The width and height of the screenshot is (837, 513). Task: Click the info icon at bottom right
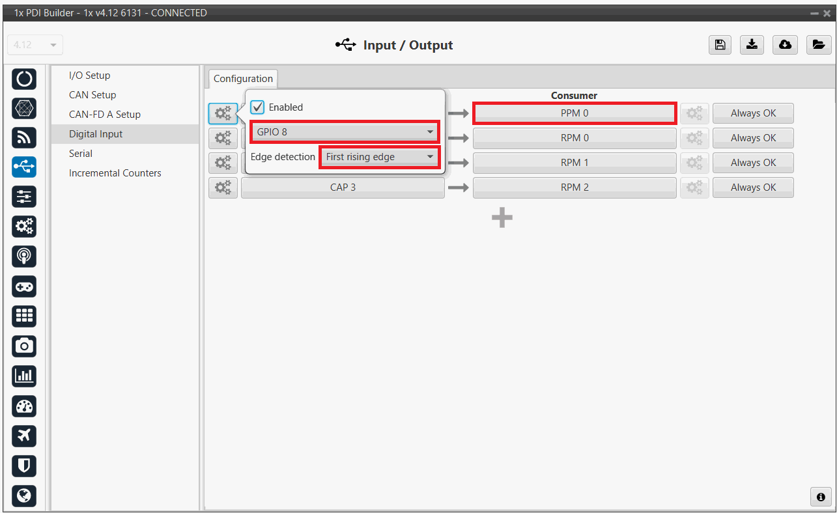(x=820, y=496)
